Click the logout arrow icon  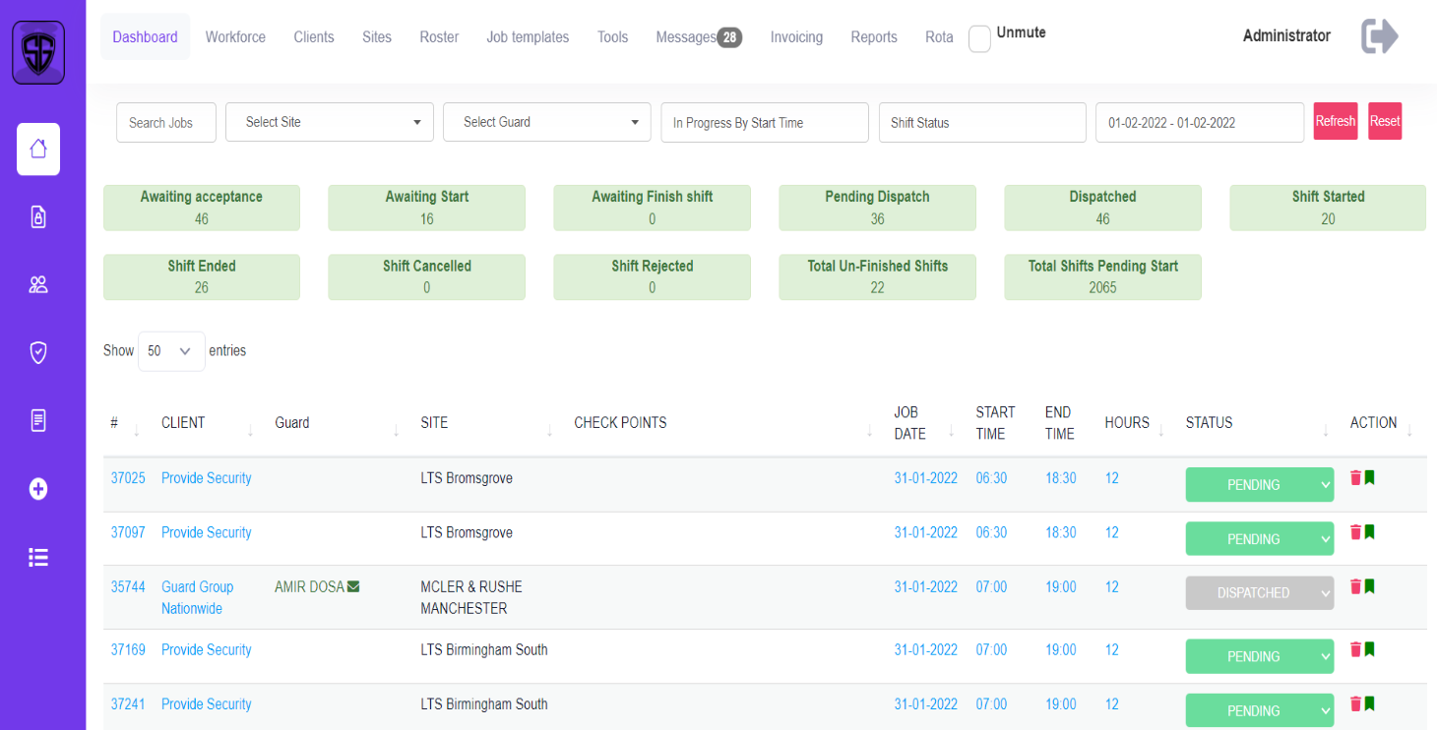tap(1380, 36)
